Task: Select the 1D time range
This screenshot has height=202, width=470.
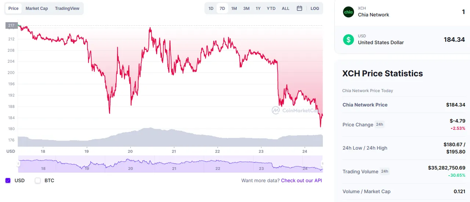Action: click(211, 8)
